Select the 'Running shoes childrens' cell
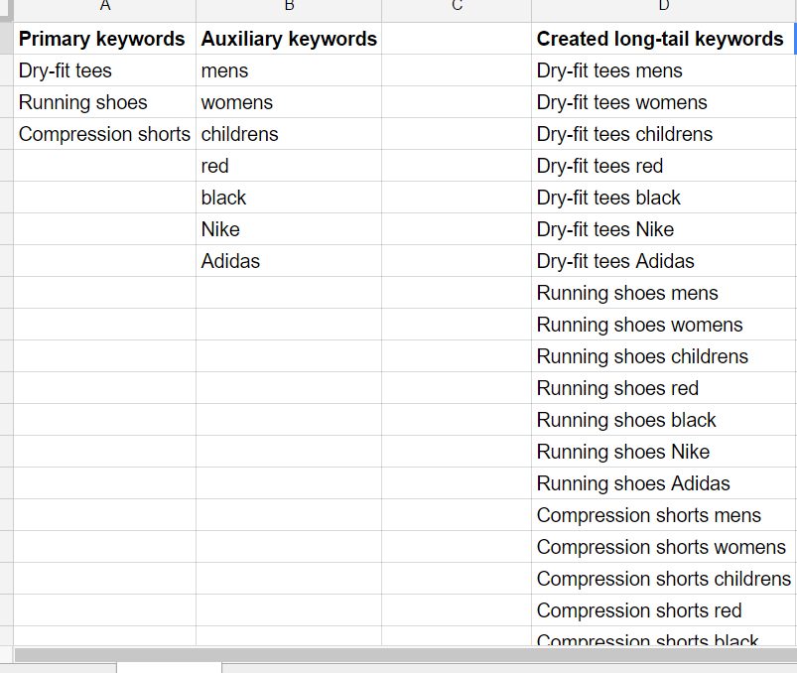Image resolution: width=797 pixels, height=673 pixels. point(664,356)
